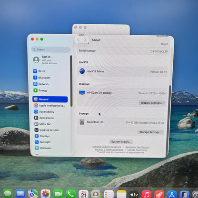Go forward with the toolbar forward arrow
This screenshot has width=198, height=198.
click(x=85, y=40)
